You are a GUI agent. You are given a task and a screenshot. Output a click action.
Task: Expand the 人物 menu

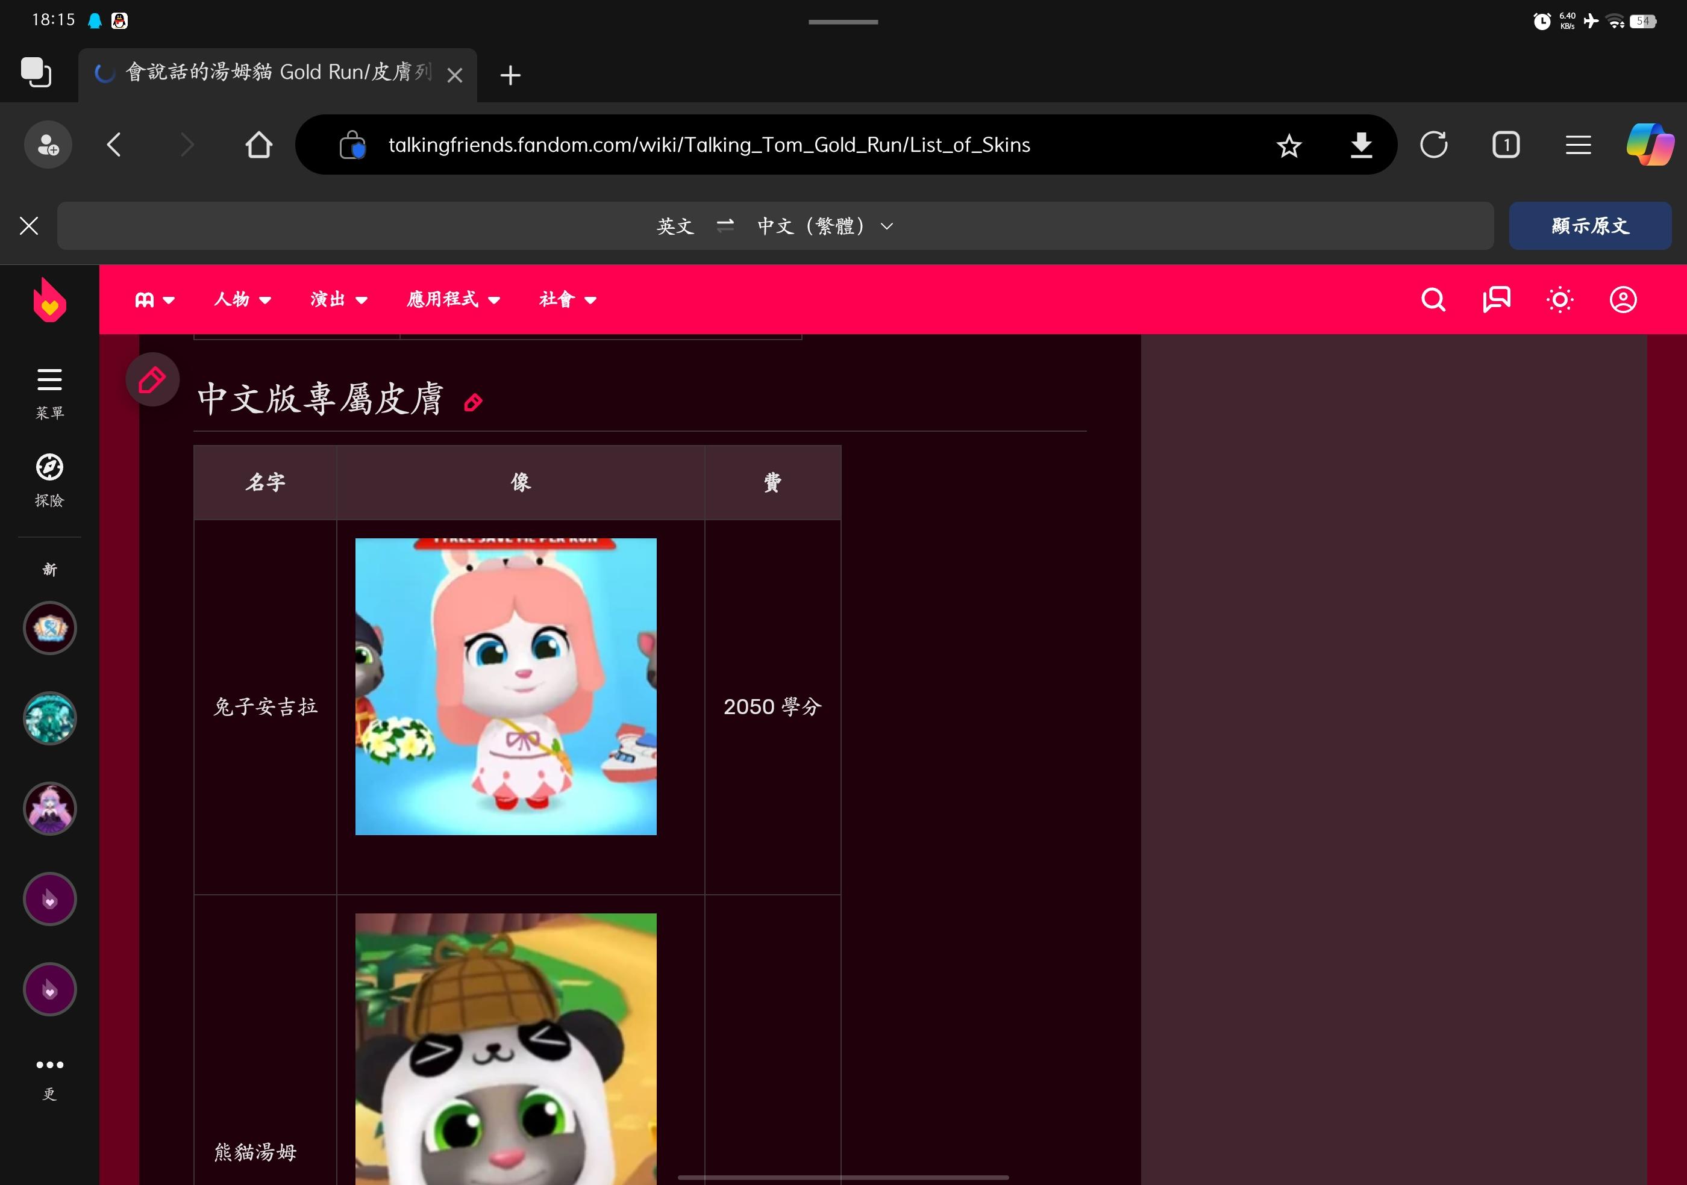click(x=242, y=299)
